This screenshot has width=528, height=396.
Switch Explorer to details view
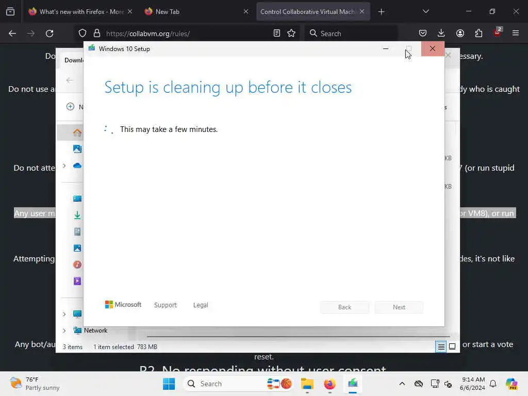(x=441, y=346)
